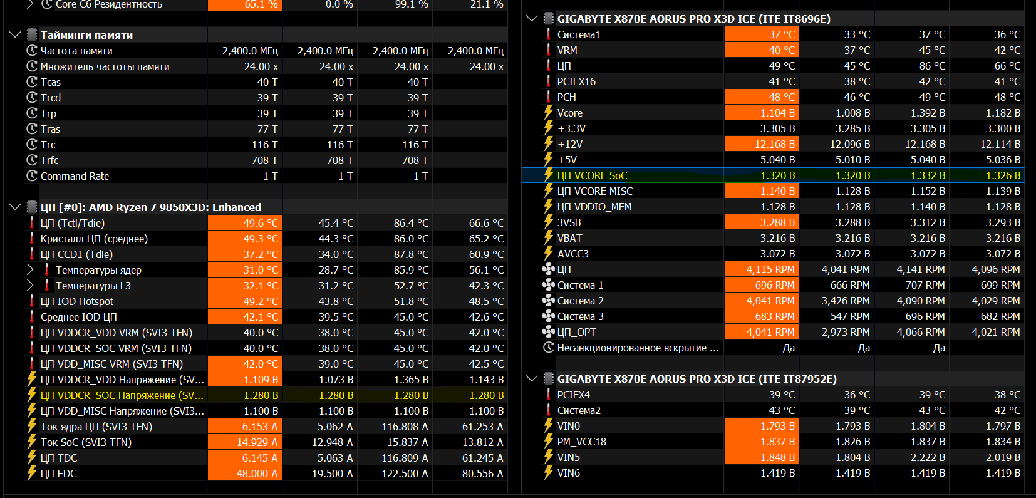
Task: Click the clock icon beside Множитель частоты памяти
Action: point(32,66)
